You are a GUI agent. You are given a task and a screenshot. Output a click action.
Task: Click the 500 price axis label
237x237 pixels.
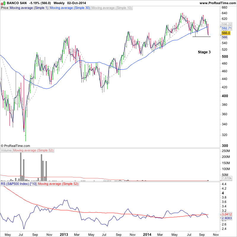click(x=225, y=57)
